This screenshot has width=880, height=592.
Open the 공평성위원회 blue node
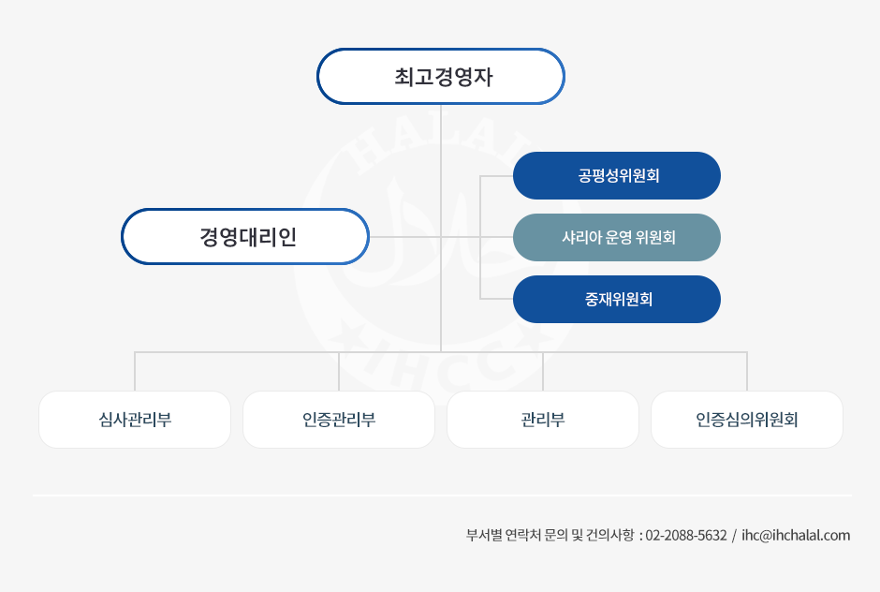(617, 175)
